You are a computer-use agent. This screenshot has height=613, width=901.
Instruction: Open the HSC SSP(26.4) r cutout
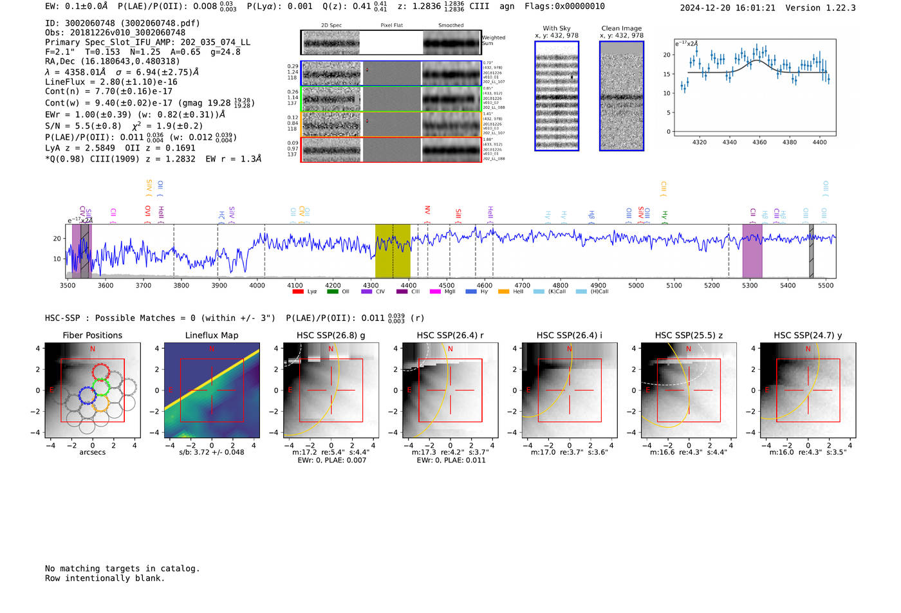(x=450, y=390)
